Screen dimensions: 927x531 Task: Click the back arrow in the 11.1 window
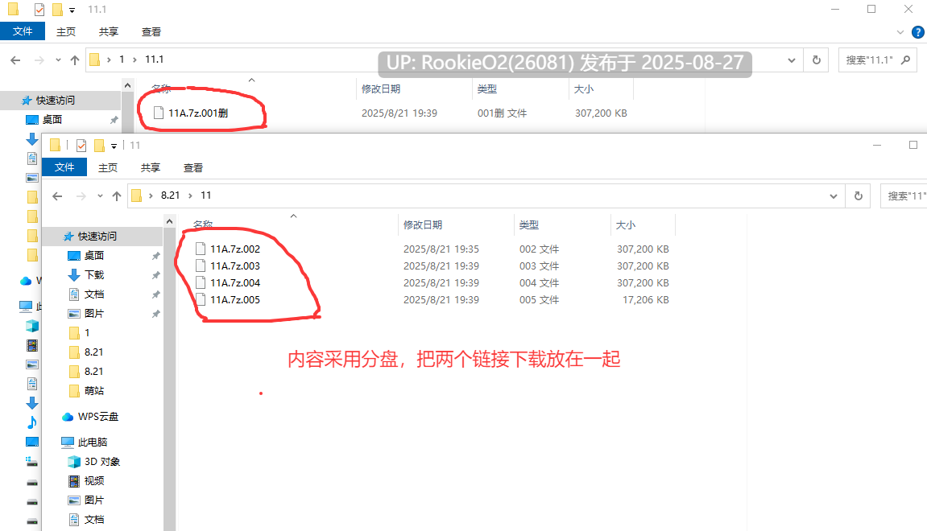(16, 60)
